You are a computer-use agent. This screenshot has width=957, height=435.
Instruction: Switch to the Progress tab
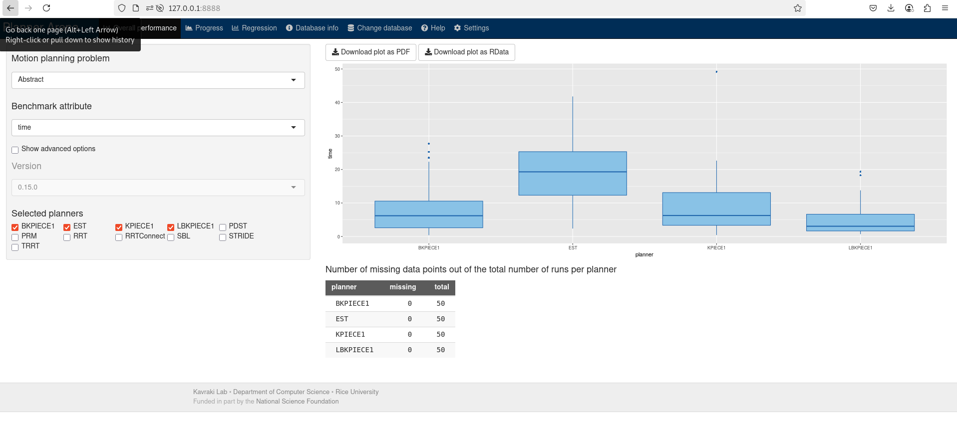(204, 28)
